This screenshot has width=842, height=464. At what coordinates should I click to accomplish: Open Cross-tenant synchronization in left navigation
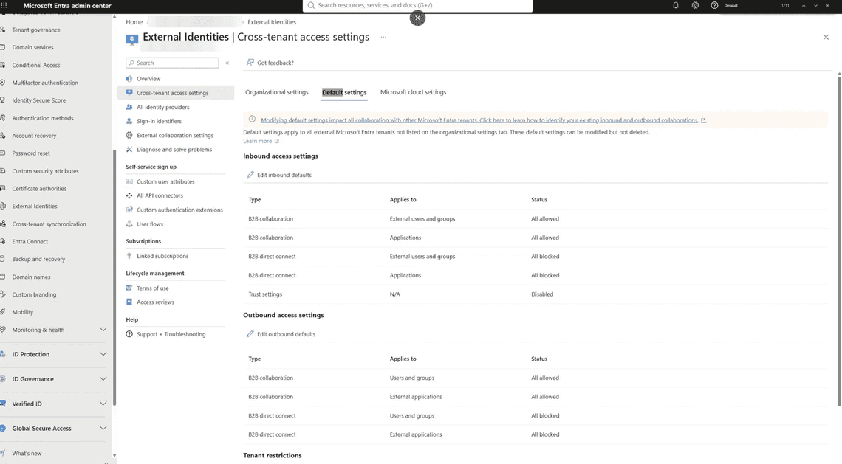click(49, 224)
